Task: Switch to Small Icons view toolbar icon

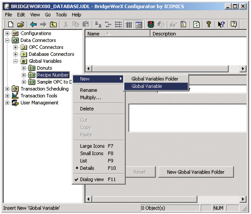Action: click(108, 24)
